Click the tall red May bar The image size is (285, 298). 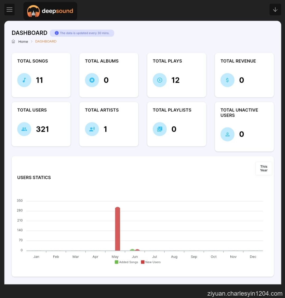(x=117, y=229)
